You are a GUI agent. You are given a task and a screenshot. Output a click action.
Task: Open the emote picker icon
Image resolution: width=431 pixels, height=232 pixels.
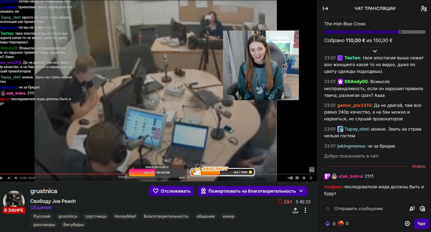[422, 209]
